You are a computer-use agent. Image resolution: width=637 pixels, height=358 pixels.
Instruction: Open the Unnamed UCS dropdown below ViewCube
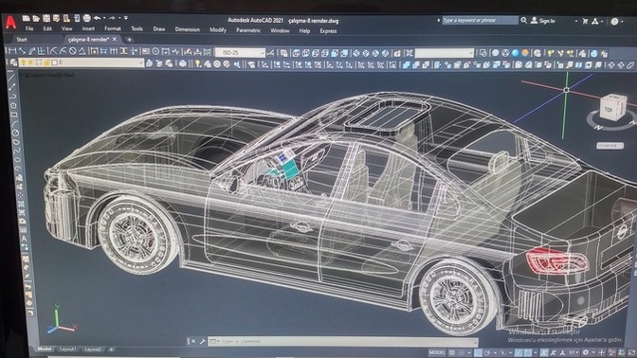click(x=610, y=145)
